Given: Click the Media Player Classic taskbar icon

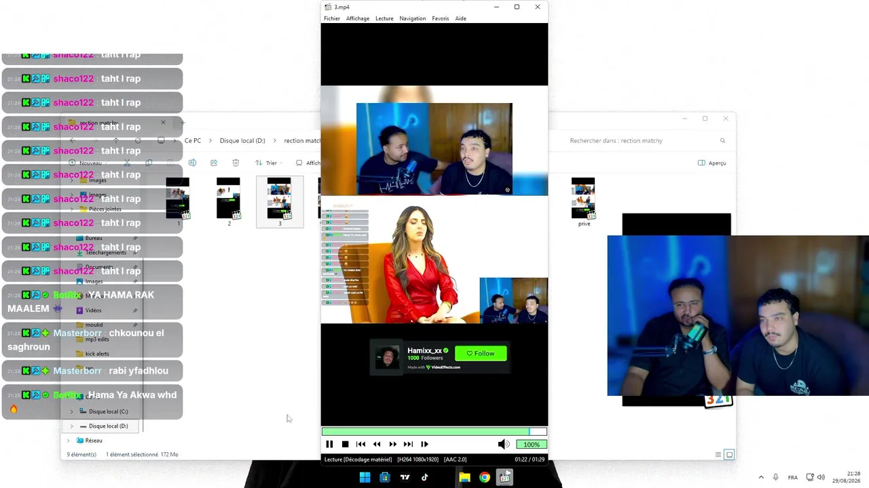Looking at the screenshot, I should pyautogui.click(x=504, y=477).
